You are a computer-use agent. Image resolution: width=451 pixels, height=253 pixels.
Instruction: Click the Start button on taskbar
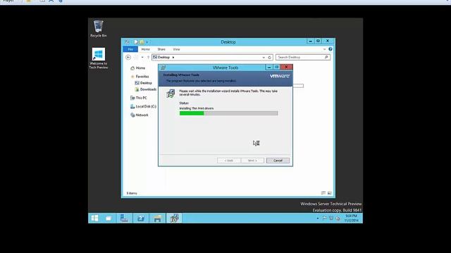(x=94, y=219)
